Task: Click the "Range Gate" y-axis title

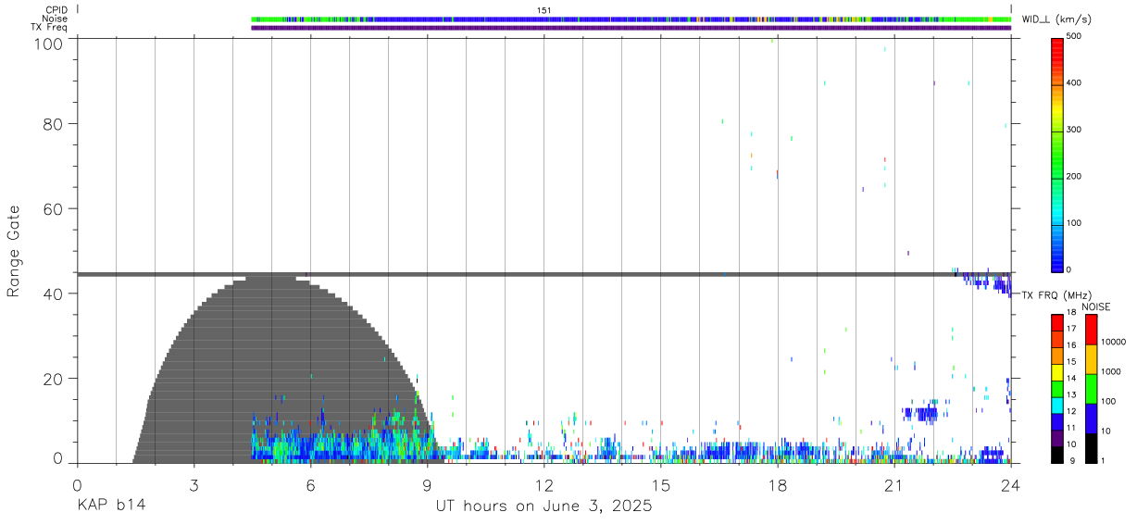Action: coord(14,251)
